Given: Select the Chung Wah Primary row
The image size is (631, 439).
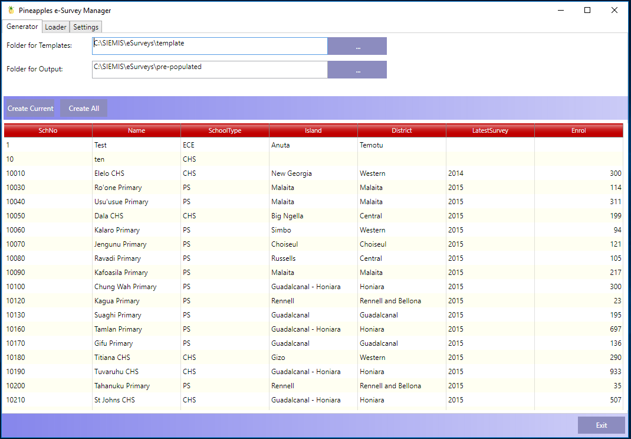Looking at the screenshot, I should (x=125, y=287).
